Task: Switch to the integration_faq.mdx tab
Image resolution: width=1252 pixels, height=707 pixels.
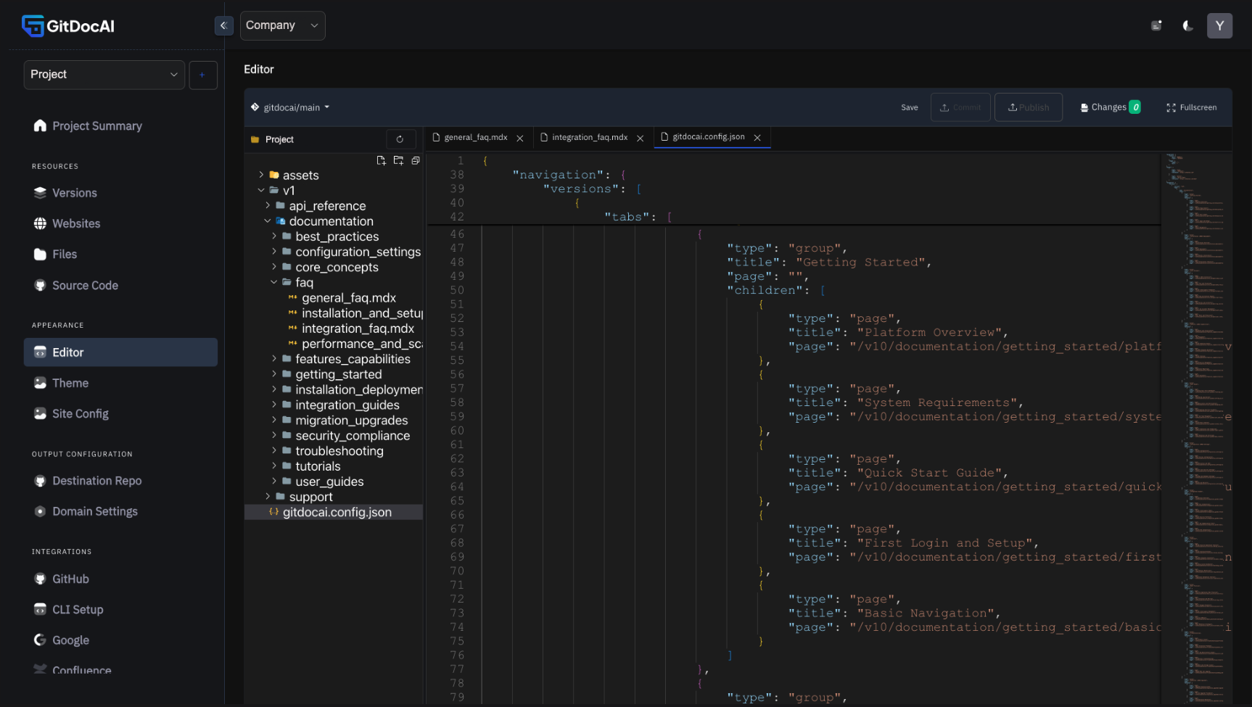Action: (x=589, y=137)
